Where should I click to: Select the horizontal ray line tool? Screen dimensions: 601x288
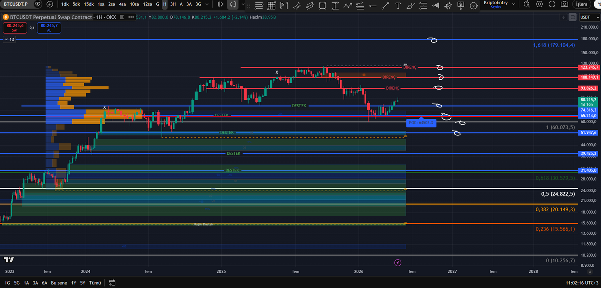pyautogui.click(x=373, y=5)
